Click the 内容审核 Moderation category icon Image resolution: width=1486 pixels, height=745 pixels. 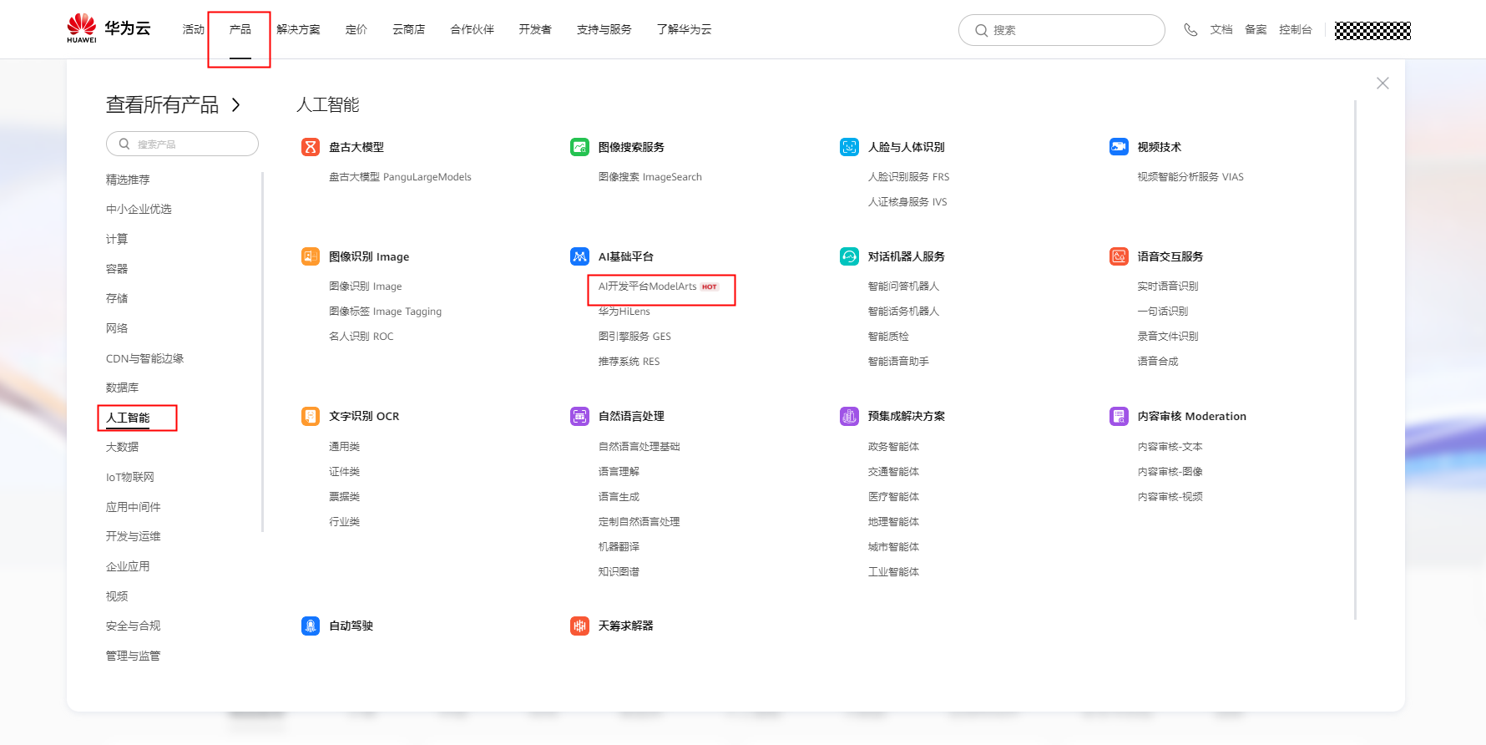(x=1119, y=416)
